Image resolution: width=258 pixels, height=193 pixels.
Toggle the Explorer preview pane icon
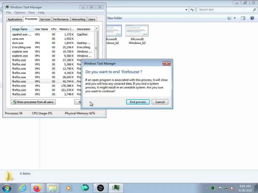click(x=243, y=18)
